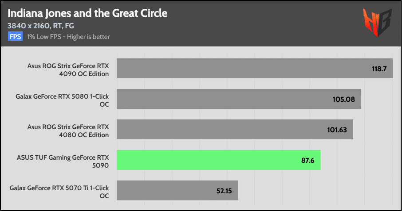
Task: Click the 118.7 value label
Action: 379,69
